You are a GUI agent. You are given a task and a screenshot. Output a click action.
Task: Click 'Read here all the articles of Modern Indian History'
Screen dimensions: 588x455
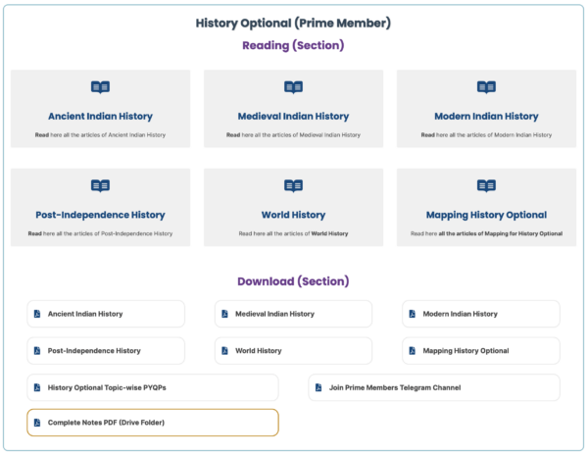(x=486, y=135)
